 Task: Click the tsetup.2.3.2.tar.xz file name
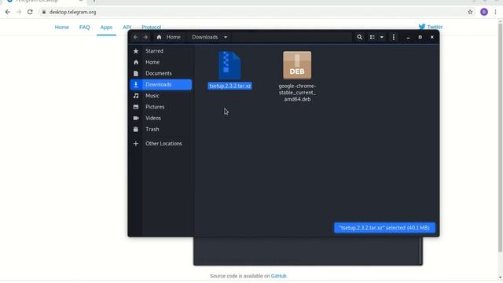pos(229,86)
